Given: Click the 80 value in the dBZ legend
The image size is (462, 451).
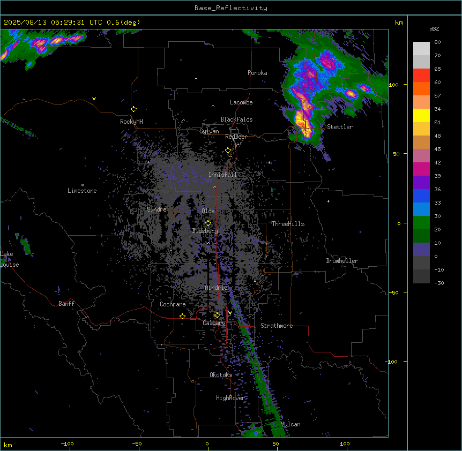Looking at the screenshot, I should [x=437, y=42].
